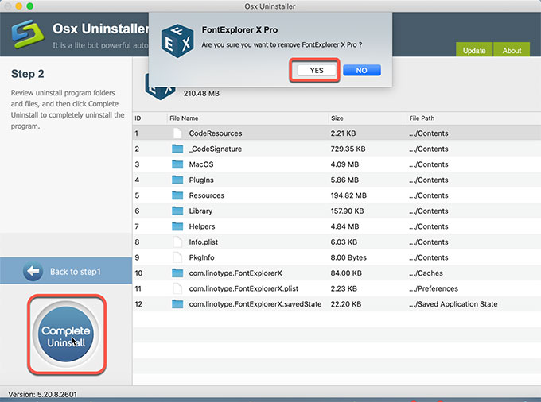Select the Helpers row name

point(202,226)
